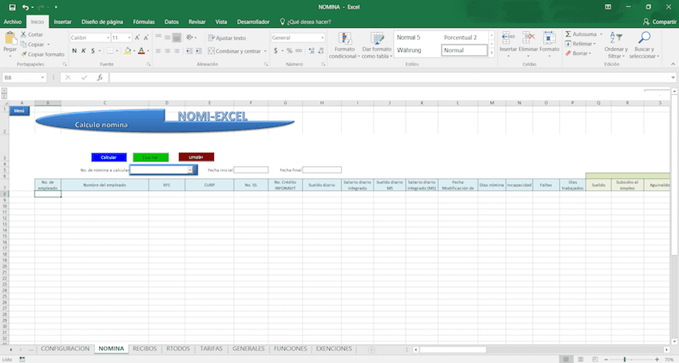Open the borders dropdown
The width and height of the screenshot is (679, 363).
point(117,50)
